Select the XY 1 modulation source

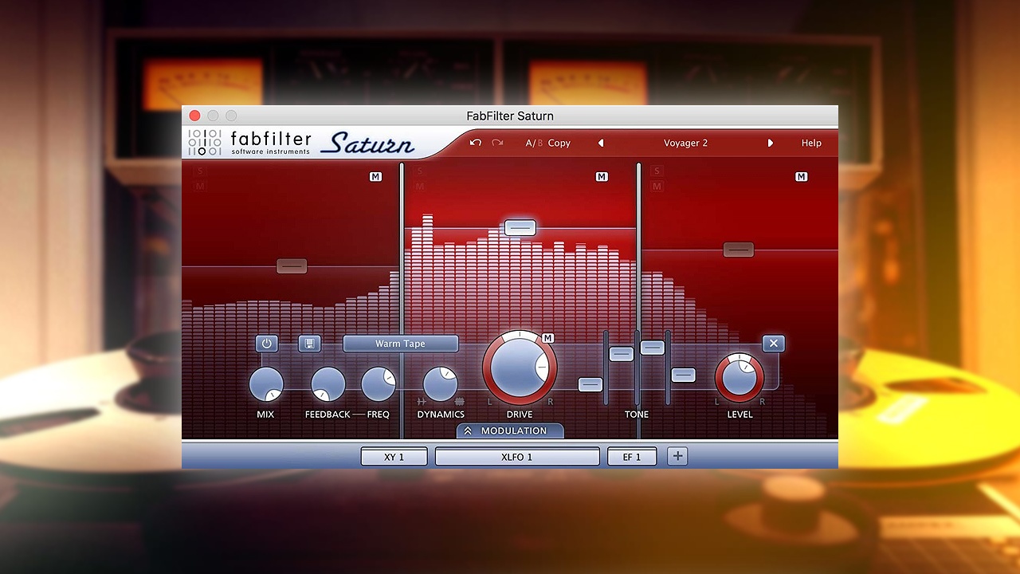click(394, 457)
